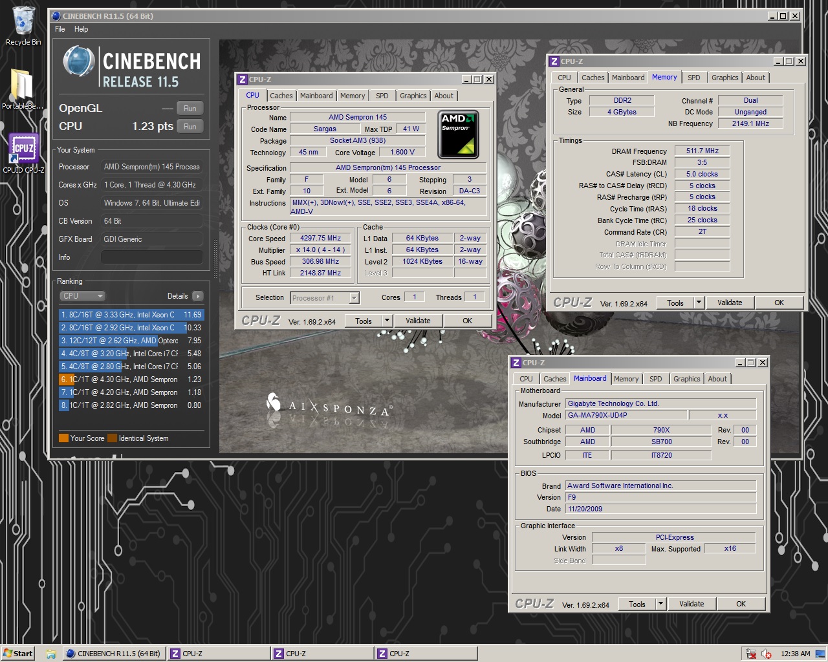The image size is (828, 662).
Task: Switch to SPD tab in CPU tab window
Action: [x=382, y=96]
